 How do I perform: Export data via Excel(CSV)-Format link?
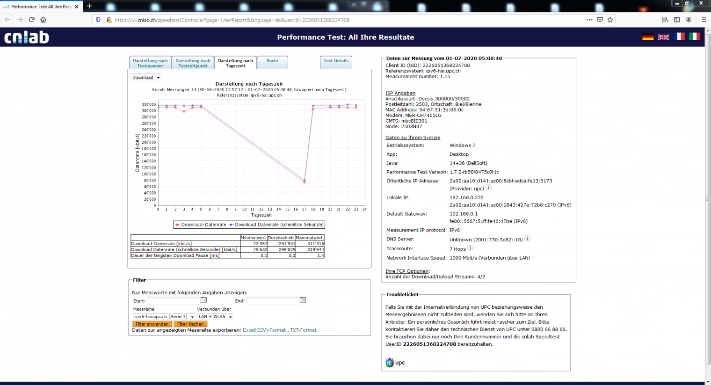[264, 330]
